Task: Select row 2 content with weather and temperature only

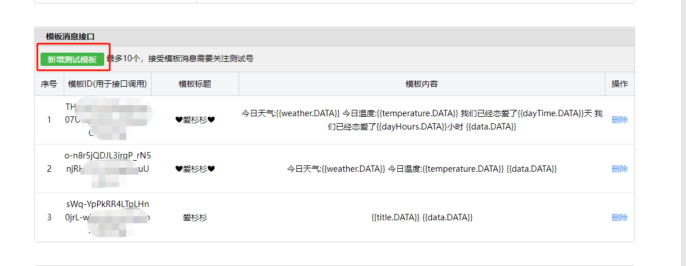Action: pos(422,169)
